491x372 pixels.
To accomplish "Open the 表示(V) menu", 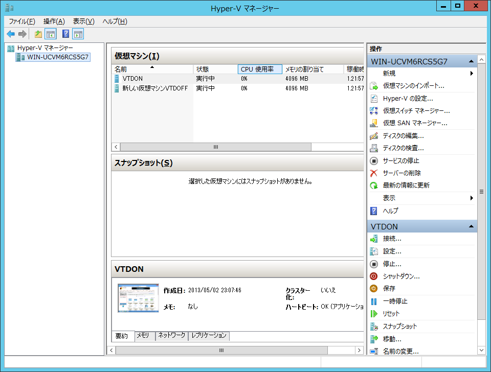I will click(83, 21).
